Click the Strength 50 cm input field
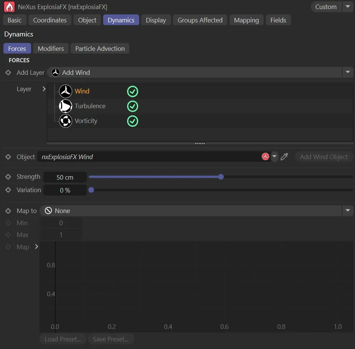Screen dimensions: 355x349 pos(65,177)
